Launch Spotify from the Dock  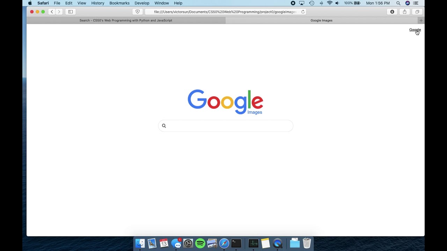click(200, 243)
